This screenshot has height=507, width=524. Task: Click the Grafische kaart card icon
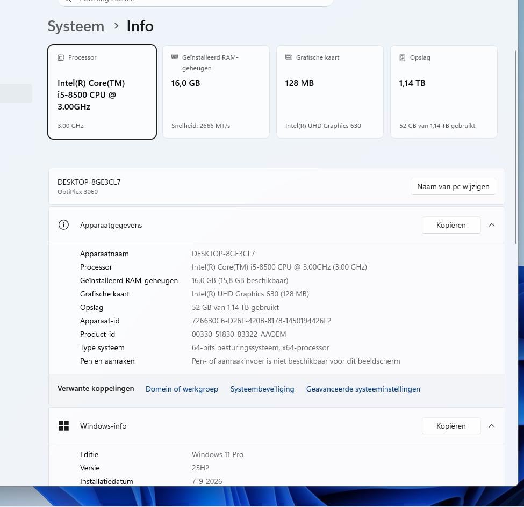point(289,57)
